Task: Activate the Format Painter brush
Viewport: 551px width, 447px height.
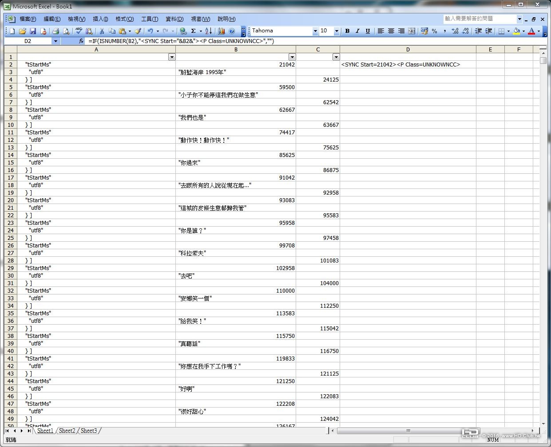Action: [139, 31]
